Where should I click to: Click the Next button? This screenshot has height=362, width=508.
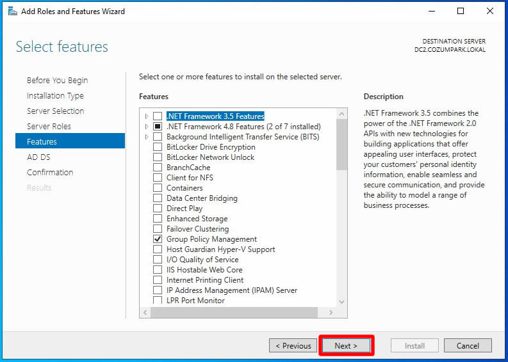click(346, 345)
